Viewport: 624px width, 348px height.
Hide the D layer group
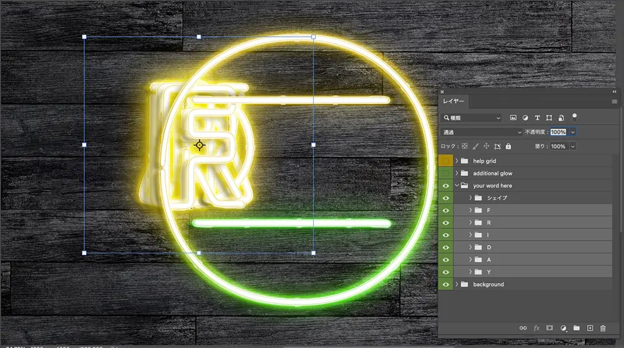pyautogui.click(x=446, y=248)
